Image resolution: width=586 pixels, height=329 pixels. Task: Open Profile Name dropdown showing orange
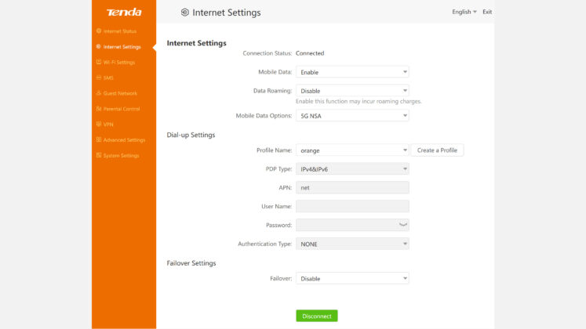(x=352, y=150)
